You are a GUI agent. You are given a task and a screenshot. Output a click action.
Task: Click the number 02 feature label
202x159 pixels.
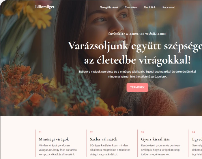tap(91, 132)
